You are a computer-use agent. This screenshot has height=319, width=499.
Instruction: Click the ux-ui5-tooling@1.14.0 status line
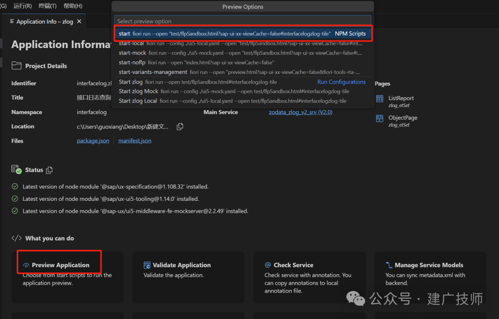(111, 199)
